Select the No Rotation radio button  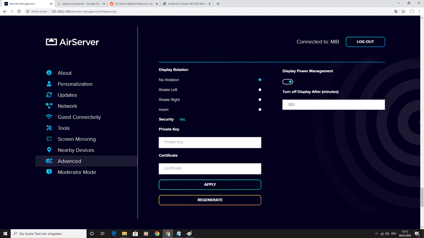pos(260,80)
